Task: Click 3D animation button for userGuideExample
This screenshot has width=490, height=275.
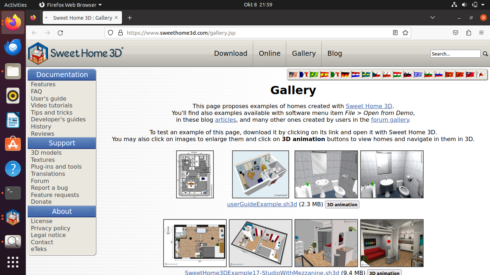Action: click(x=342, y=204)
